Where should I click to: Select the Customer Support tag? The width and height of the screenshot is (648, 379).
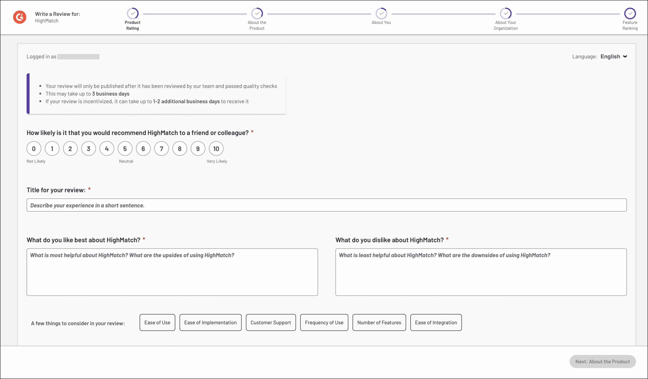point(271,323)
